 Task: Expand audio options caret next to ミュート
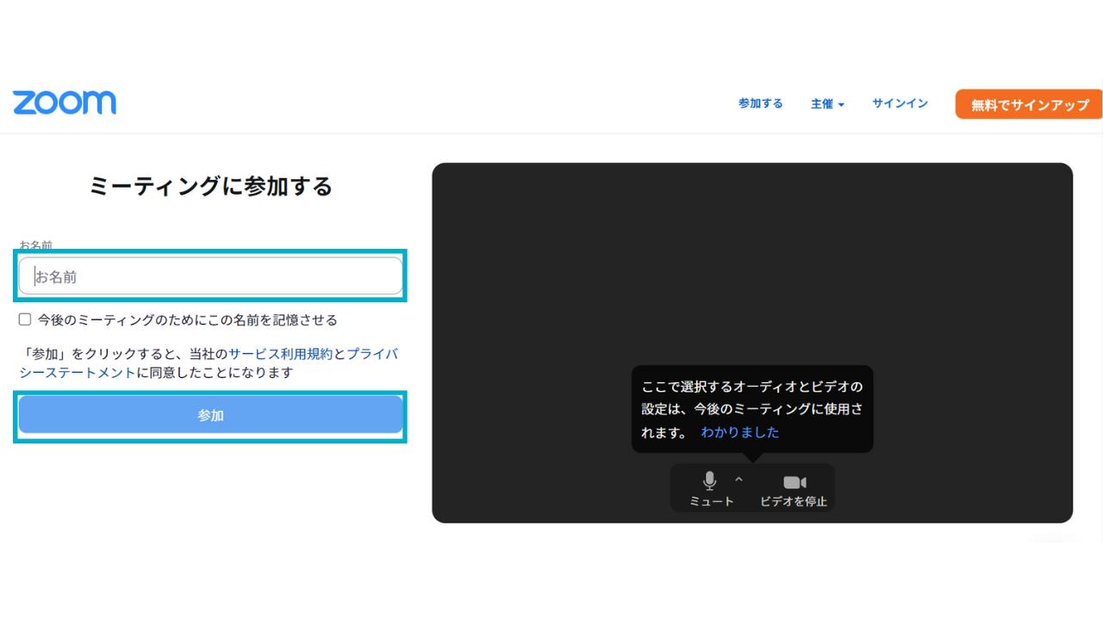click(738, 479)
